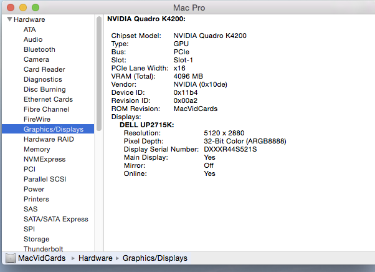Click the serial number DXXXR44S521S
Image resolution: width=375 pixels, height=272 pixels.
point(230,149)
